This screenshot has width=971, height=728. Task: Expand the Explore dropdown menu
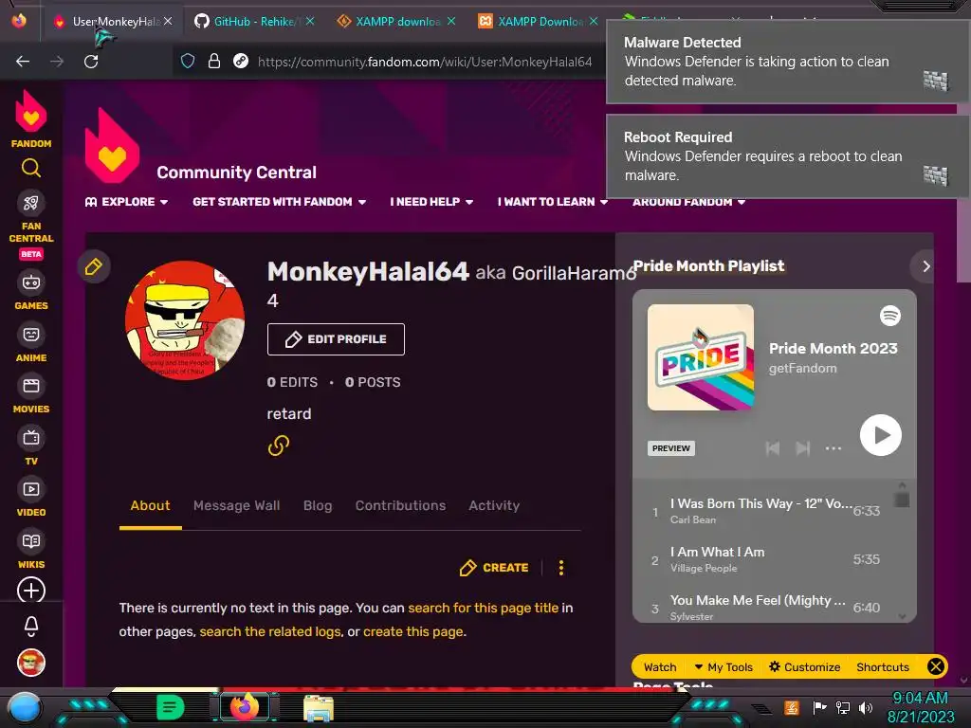(x=126, y=202)
